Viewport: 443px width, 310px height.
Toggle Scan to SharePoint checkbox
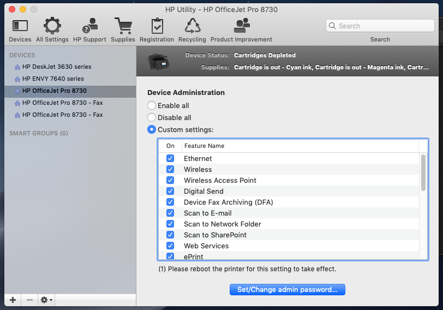coord(170,235)
